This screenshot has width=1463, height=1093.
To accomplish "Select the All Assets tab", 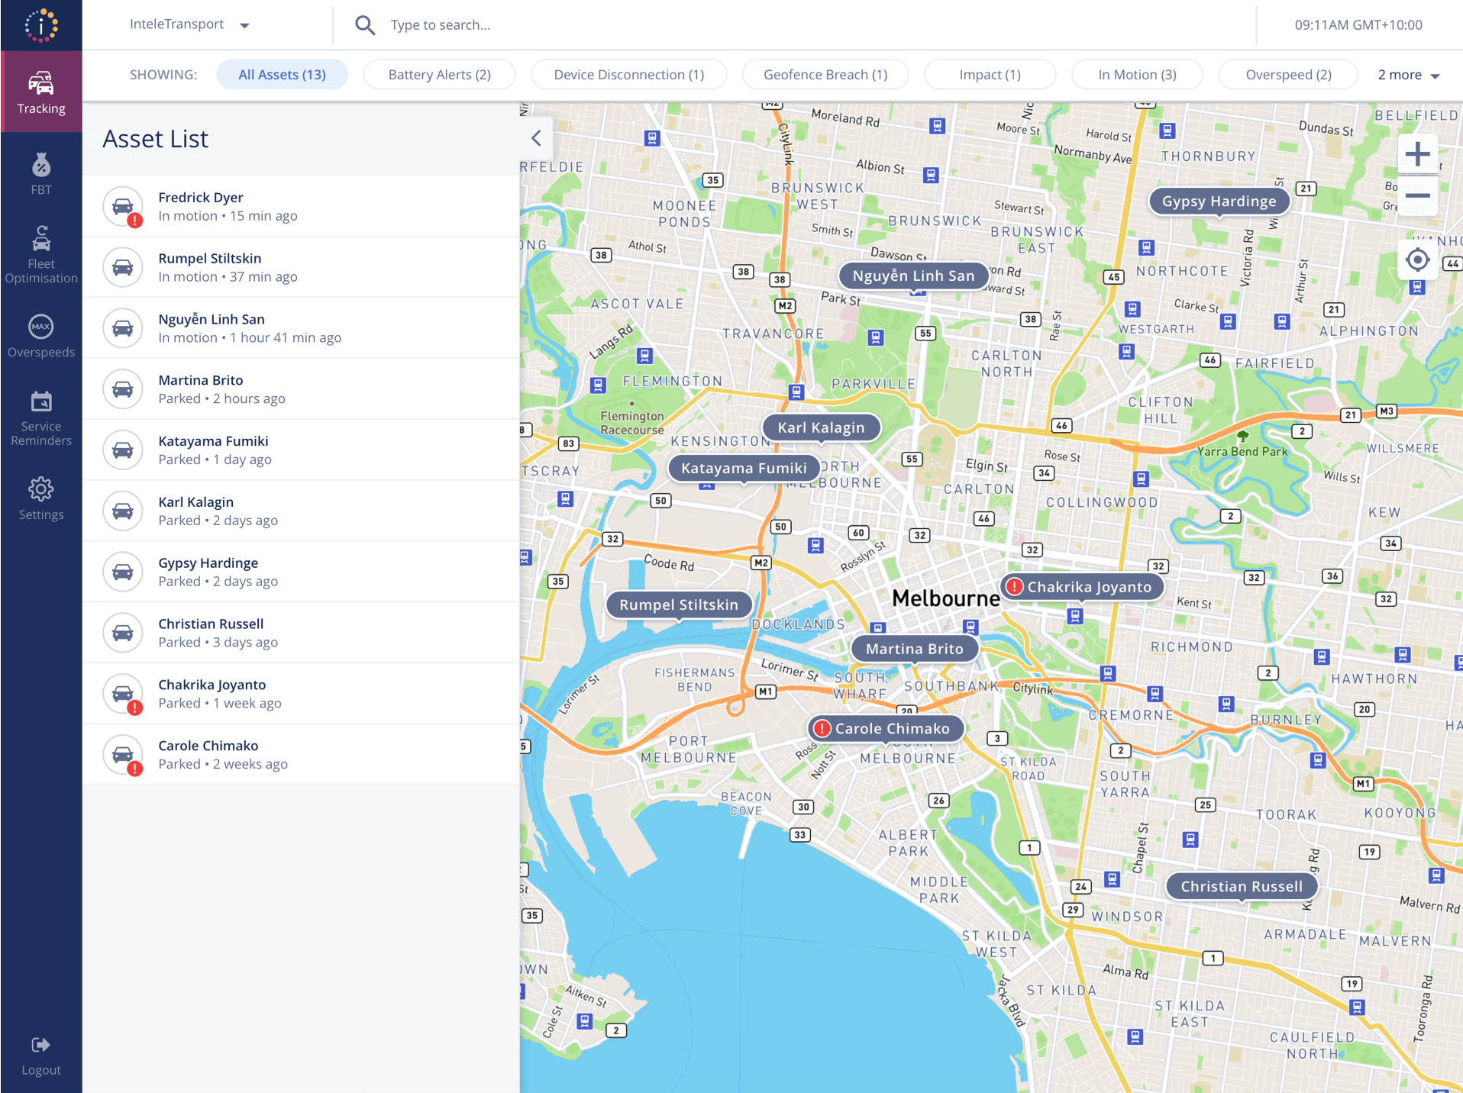I will point(282,75).
